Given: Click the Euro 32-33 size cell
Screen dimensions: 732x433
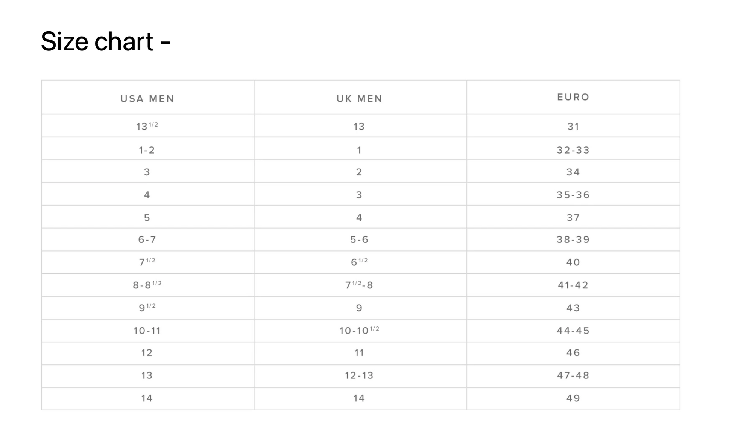Looking at the screenshot, I should 573,150.
